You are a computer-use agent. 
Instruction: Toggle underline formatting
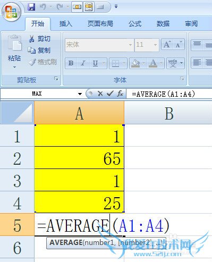96,63
